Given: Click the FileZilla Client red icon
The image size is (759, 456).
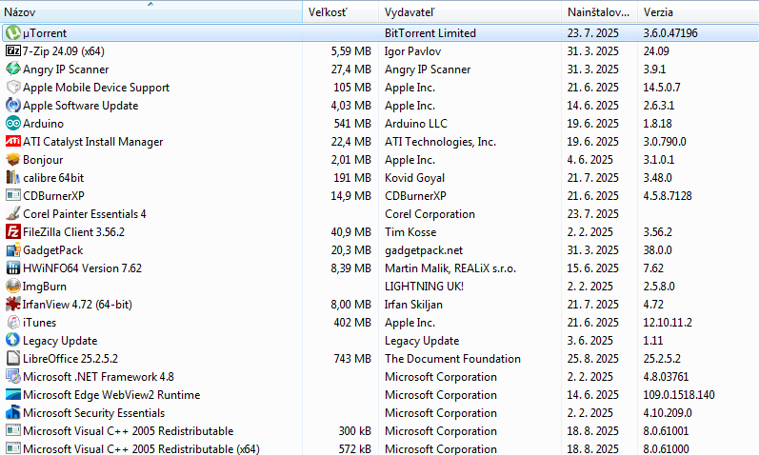Looking at the screenshot, I should [13, 232].
